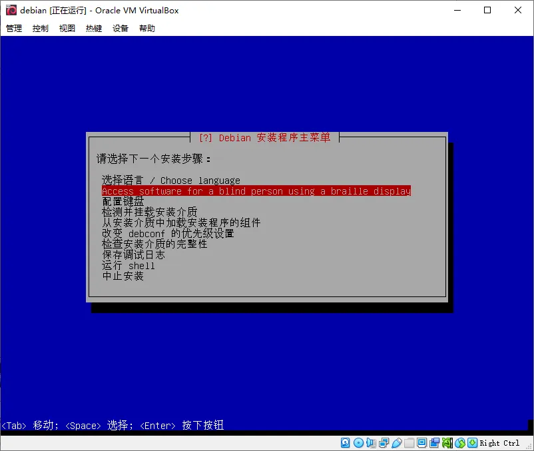This screenshot has height=451, width=534.
Task: Click the mouse integration status icon
Action: tap(460, 443)
